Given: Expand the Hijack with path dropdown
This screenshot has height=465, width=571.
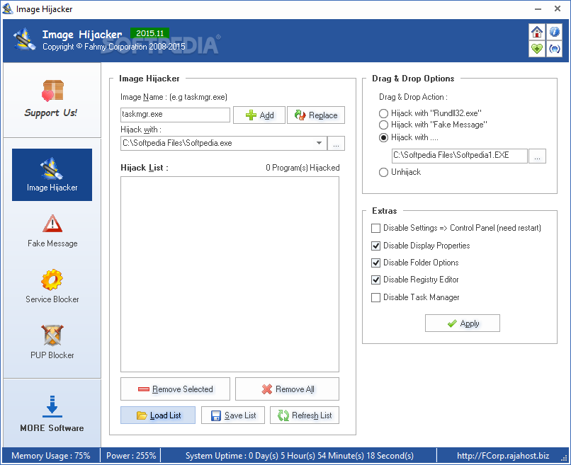Looking at the screenshot, I should (319, 143).
